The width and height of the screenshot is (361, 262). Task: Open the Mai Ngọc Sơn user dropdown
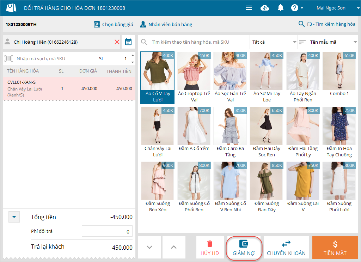point(334,8)
